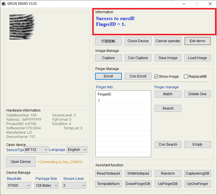Screen dimensions: 217x195
Task: Open the SensorType dropdown
Action: [36, 150]
